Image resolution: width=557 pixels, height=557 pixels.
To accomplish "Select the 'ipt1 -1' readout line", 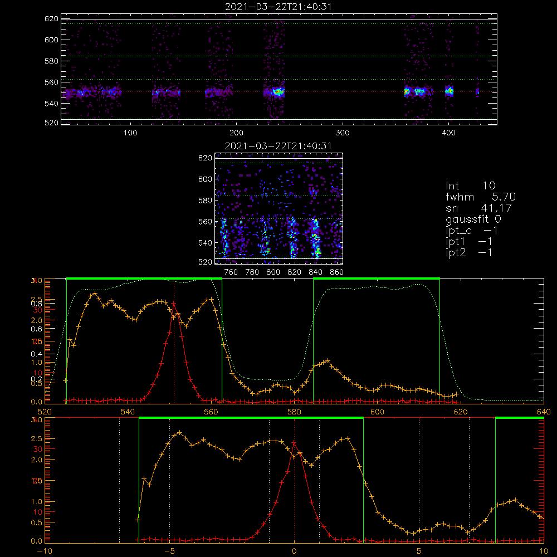I will click(x=468, y=242).
